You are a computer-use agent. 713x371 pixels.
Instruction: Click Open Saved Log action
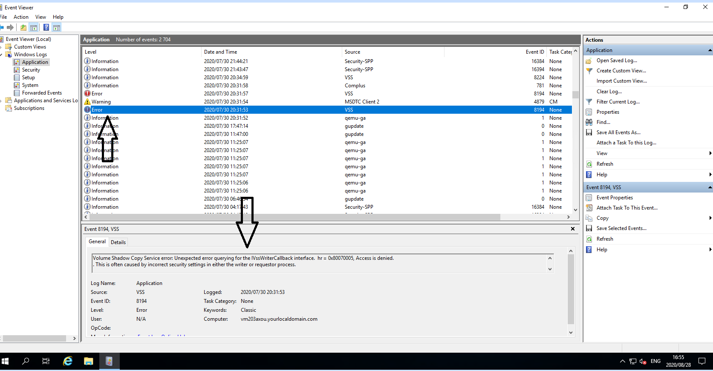coord(617,60)
